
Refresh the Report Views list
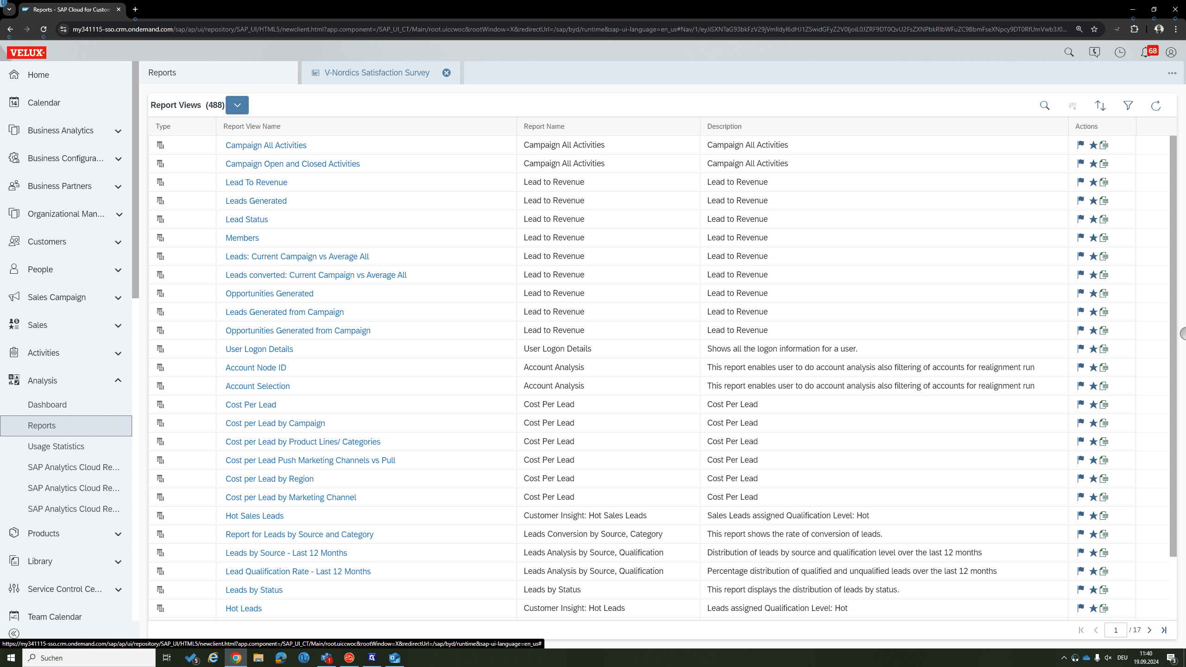[1156, 106]
